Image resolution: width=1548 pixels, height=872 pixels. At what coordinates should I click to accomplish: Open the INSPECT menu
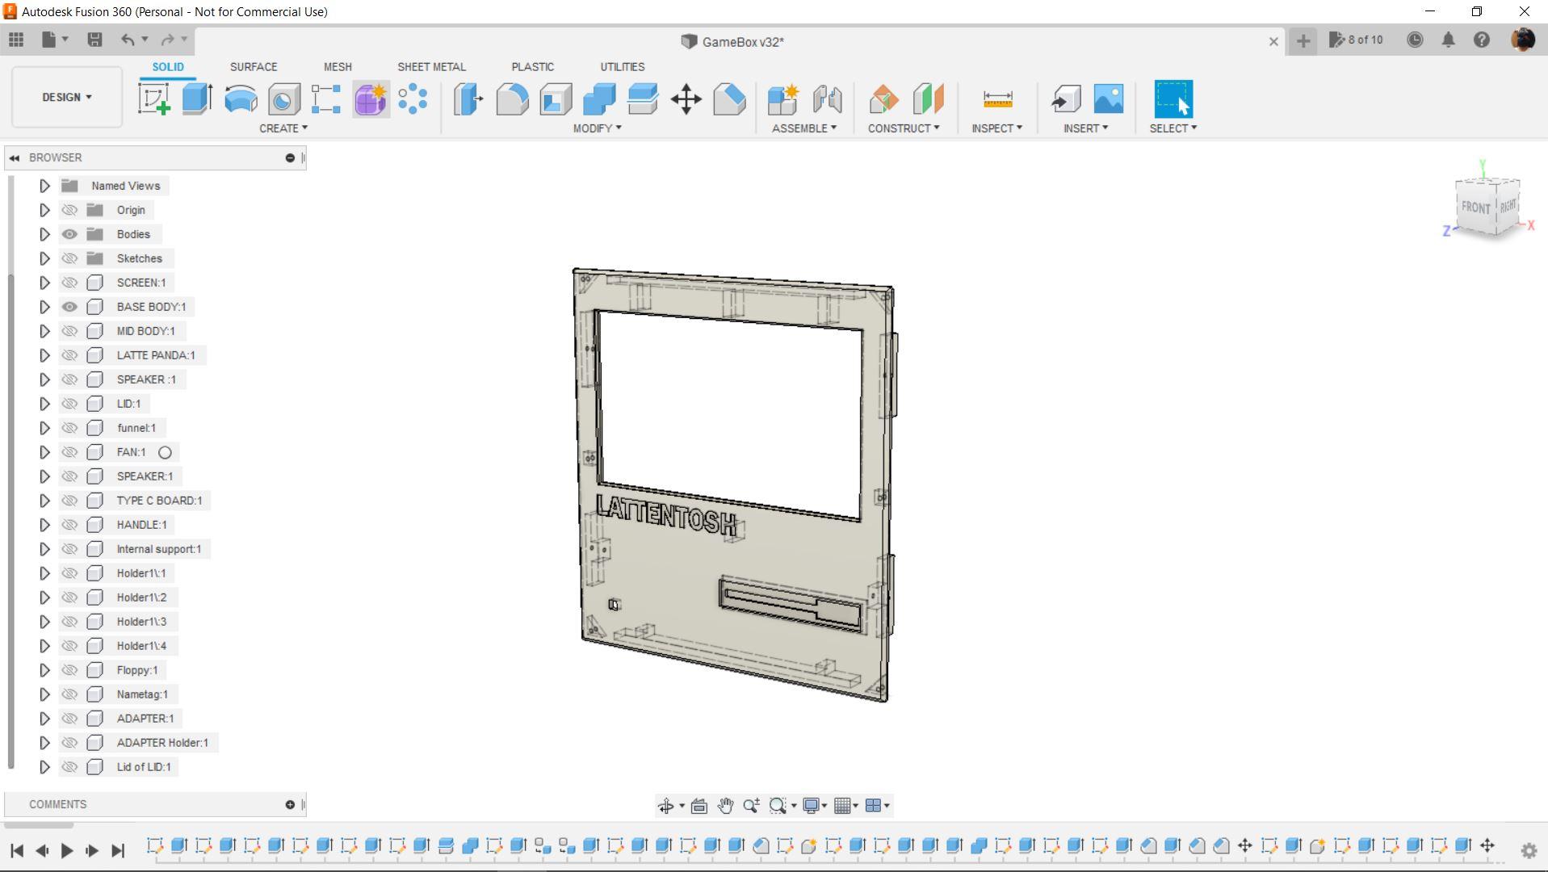[997, 128]
